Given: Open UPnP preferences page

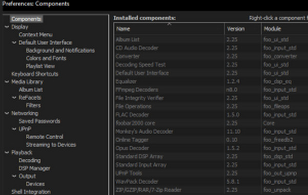Looking at the screenshot, I should (x=25, y=129).
